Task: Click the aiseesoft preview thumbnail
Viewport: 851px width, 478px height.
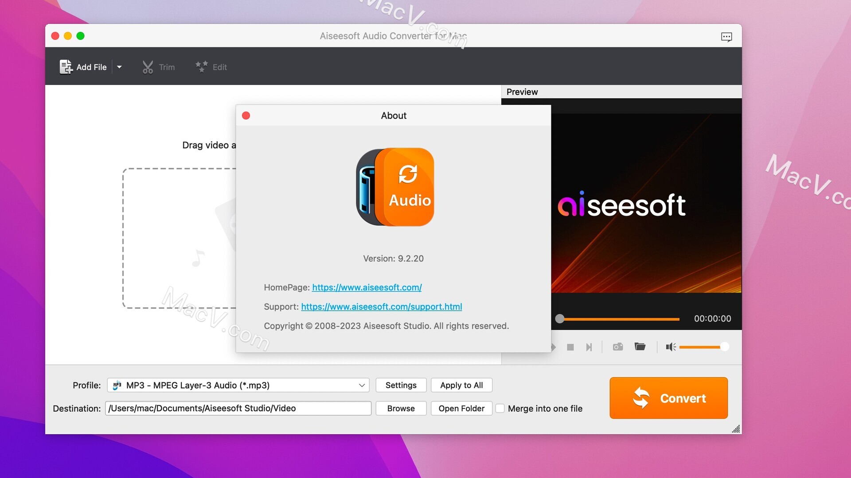Action: 646,203
